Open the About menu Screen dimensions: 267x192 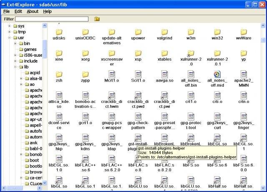[x=33, y=11]
